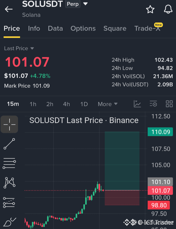Select the 2h timeframe
The width and height of the screenshot is (176, 229).
coord(50,104)
